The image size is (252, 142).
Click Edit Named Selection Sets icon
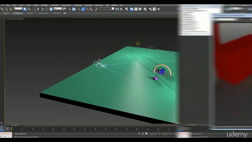click(x=96, y=9)
